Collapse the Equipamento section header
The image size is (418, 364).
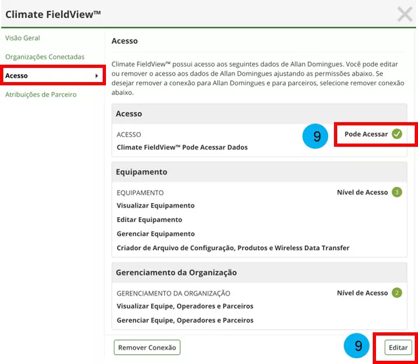258,172
